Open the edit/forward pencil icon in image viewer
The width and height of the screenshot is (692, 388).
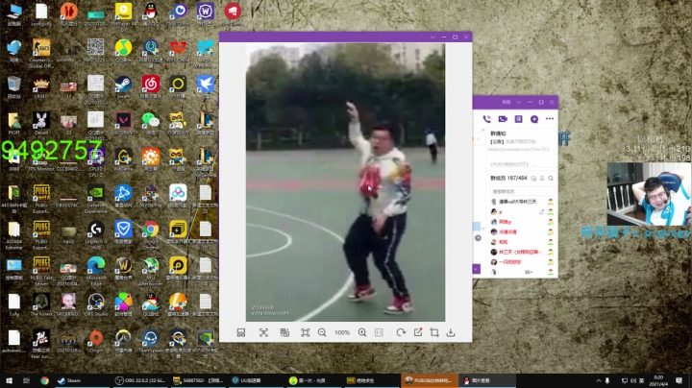(417, 332)
